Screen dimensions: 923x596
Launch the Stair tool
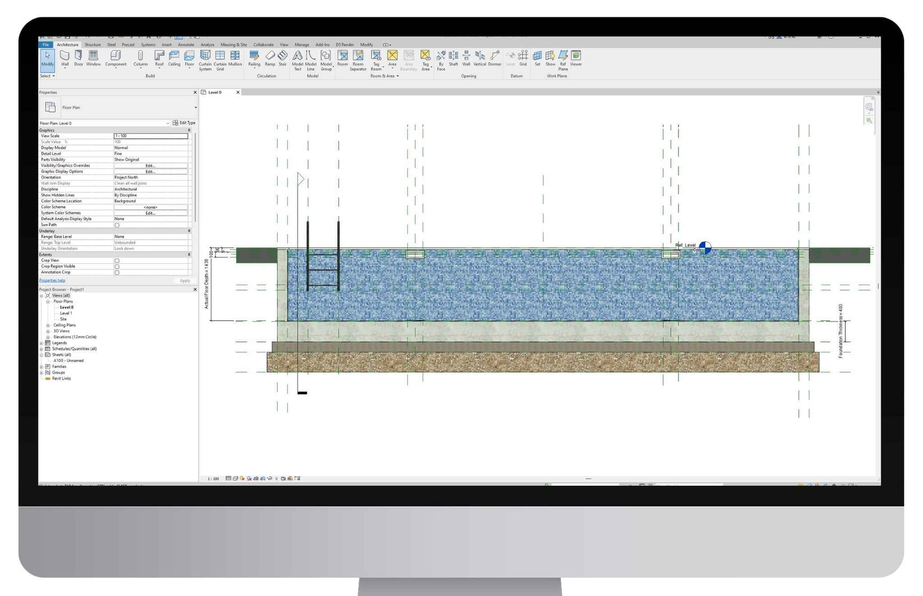(283, 58)
